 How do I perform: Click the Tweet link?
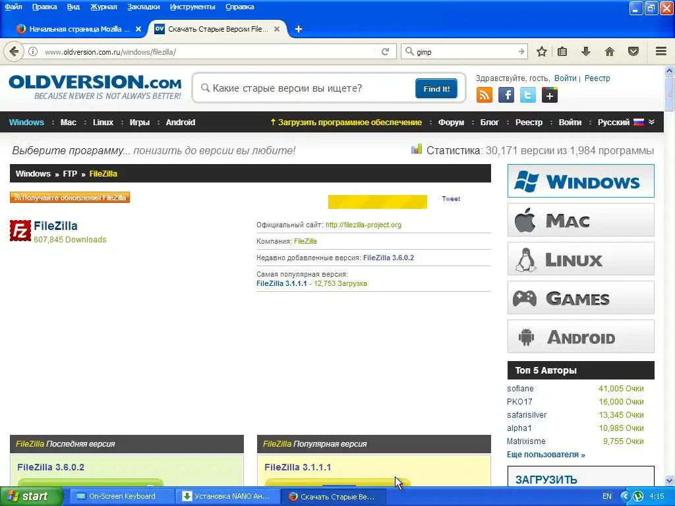451,199
